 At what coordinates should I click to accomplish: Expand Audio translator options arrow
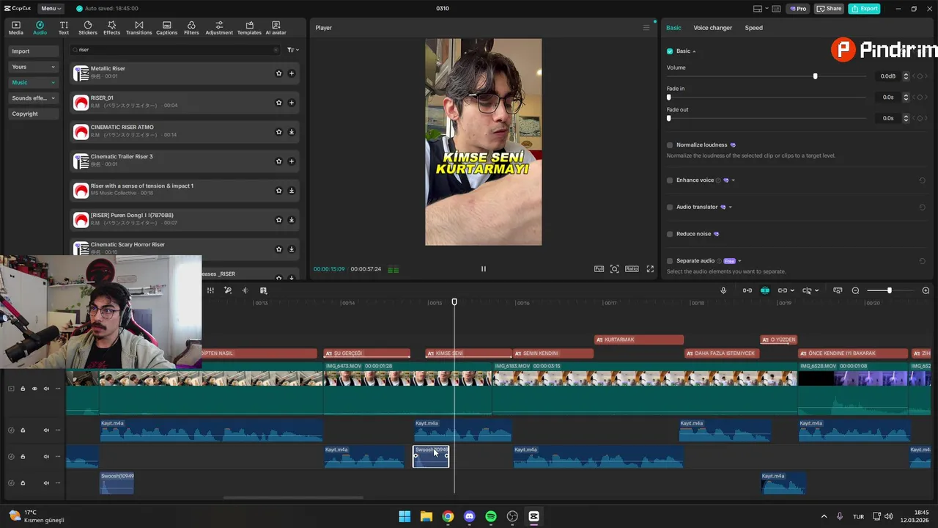click(730, 207)
